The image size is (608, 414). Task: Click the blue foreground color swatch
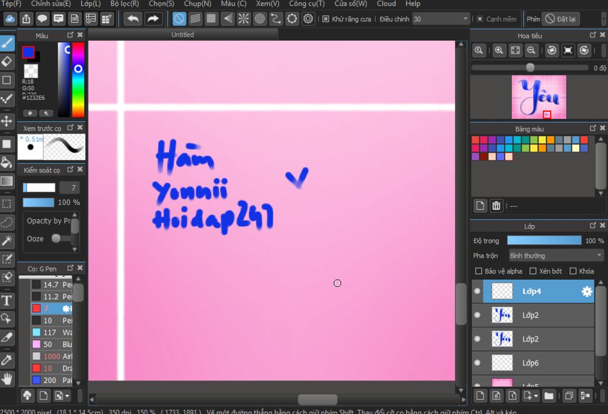[x=28, y=52]
